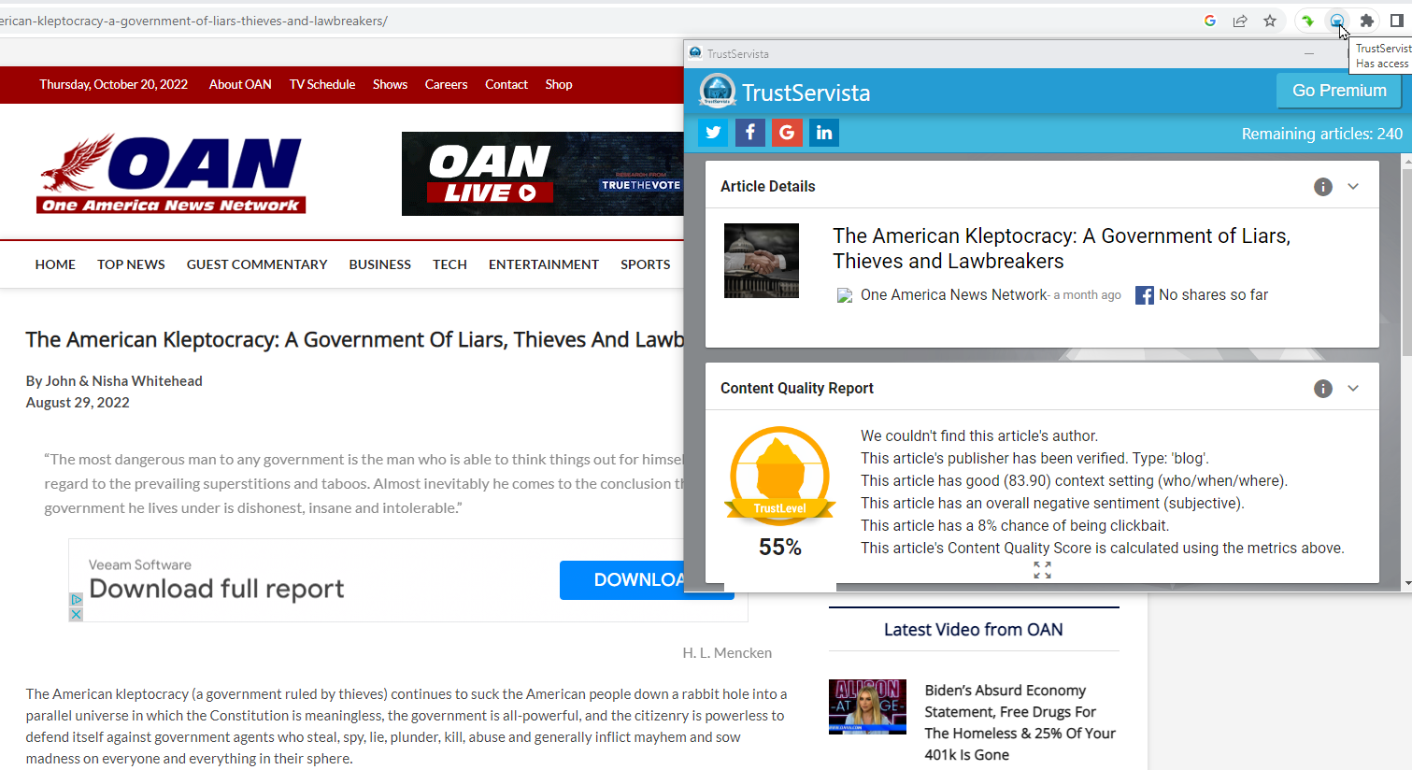The height and width of the screenshot is (770, 1412).
Task: Click the Go Premium button
Action: point(1338,91)
